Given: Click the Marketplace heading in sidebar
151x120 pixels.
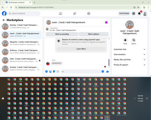Looking at the screenshot, I should tap(15, 20).
